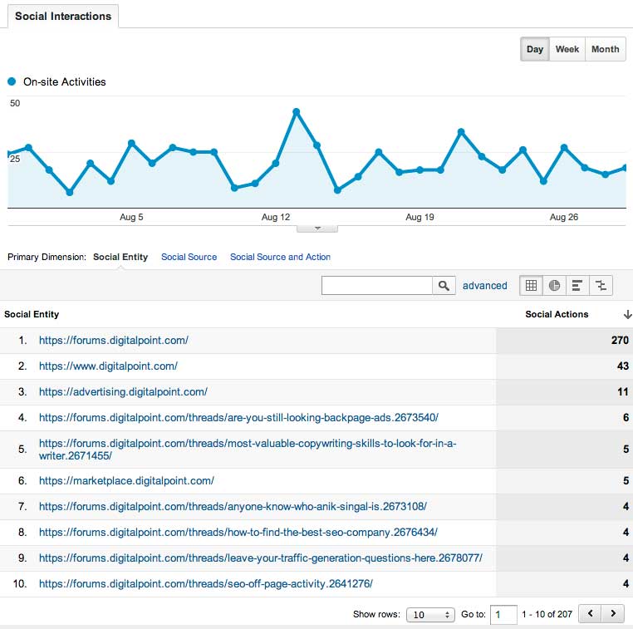Choose Social Source and Action dimension

(x=280, y=257)
